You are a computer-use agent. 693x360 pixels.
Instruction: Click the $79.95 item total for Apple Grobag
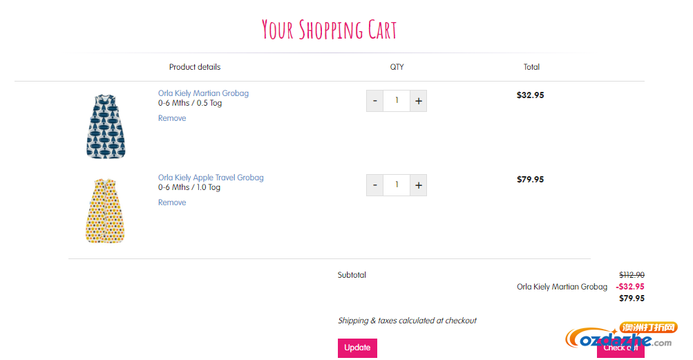click(x=531, y=179)
